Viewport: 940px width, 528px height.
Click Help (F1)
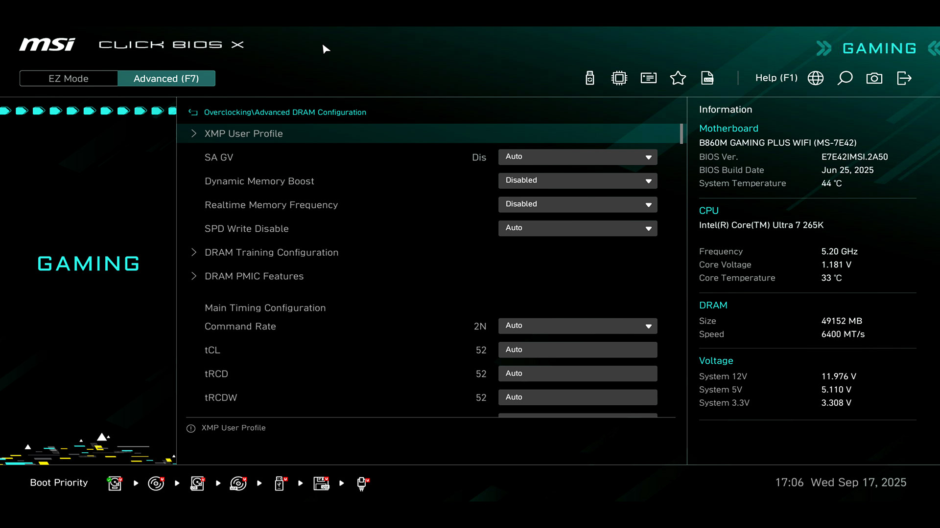coord(776,78)
